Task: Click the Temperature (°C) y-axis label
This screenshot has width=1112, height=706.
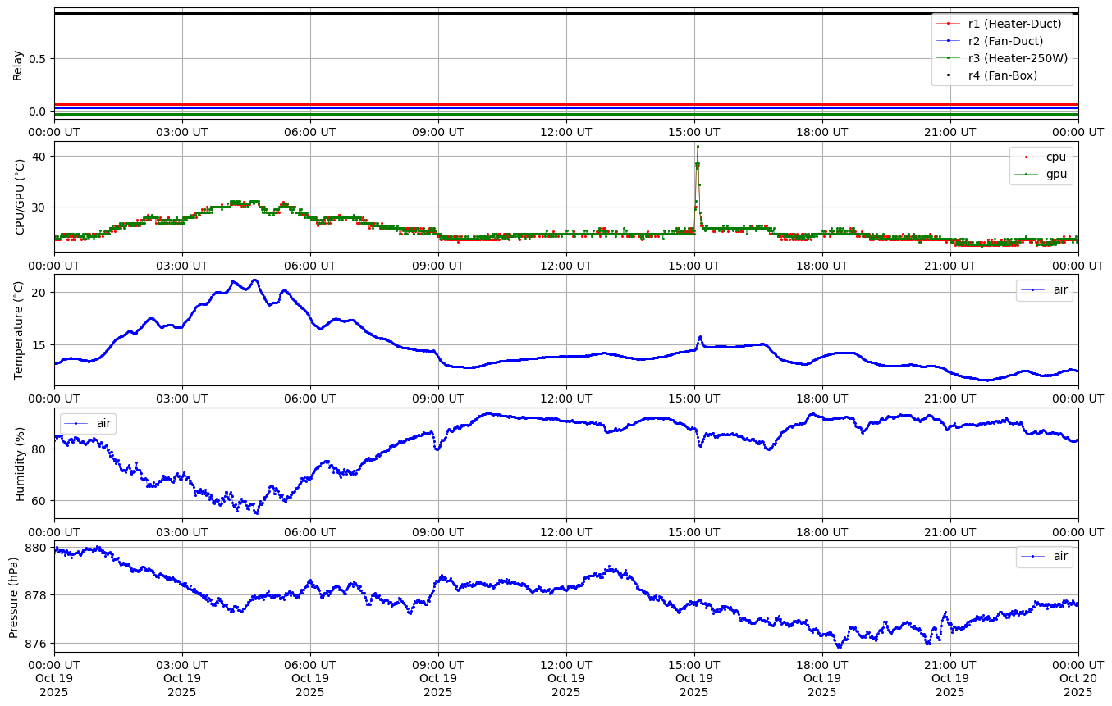Action: 18,330
